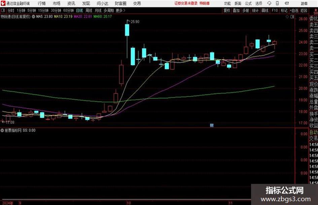Switch to 1分钟 chart period
The width and height of the screenshot is (318, 205).
[21, 10]
